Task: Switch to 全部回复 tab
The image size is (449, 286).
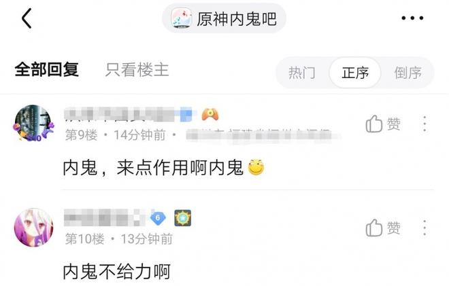Action: (47, 69)
